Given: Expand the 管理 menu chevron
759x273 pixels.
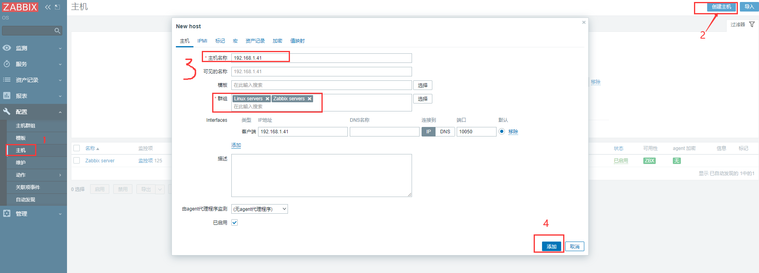Looking at the screenshot, I should pyautogui.click(x=60, y=214).
